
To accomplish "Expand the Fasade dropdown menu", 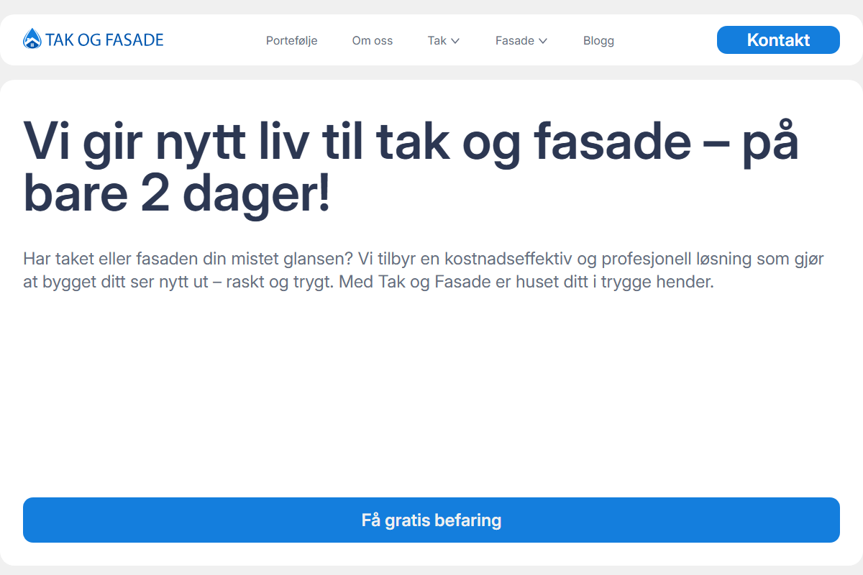I will pos(521,40).
